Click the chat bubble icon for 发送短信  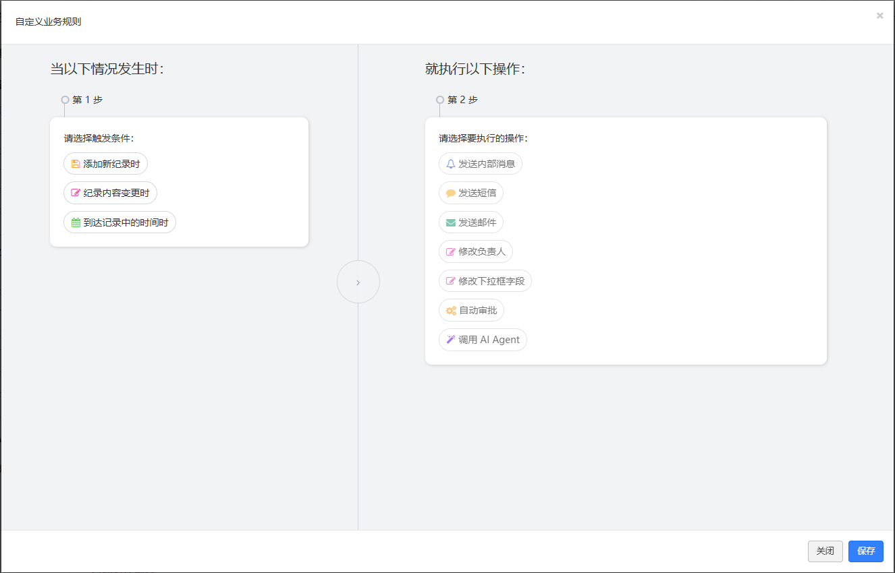(451, 193)
